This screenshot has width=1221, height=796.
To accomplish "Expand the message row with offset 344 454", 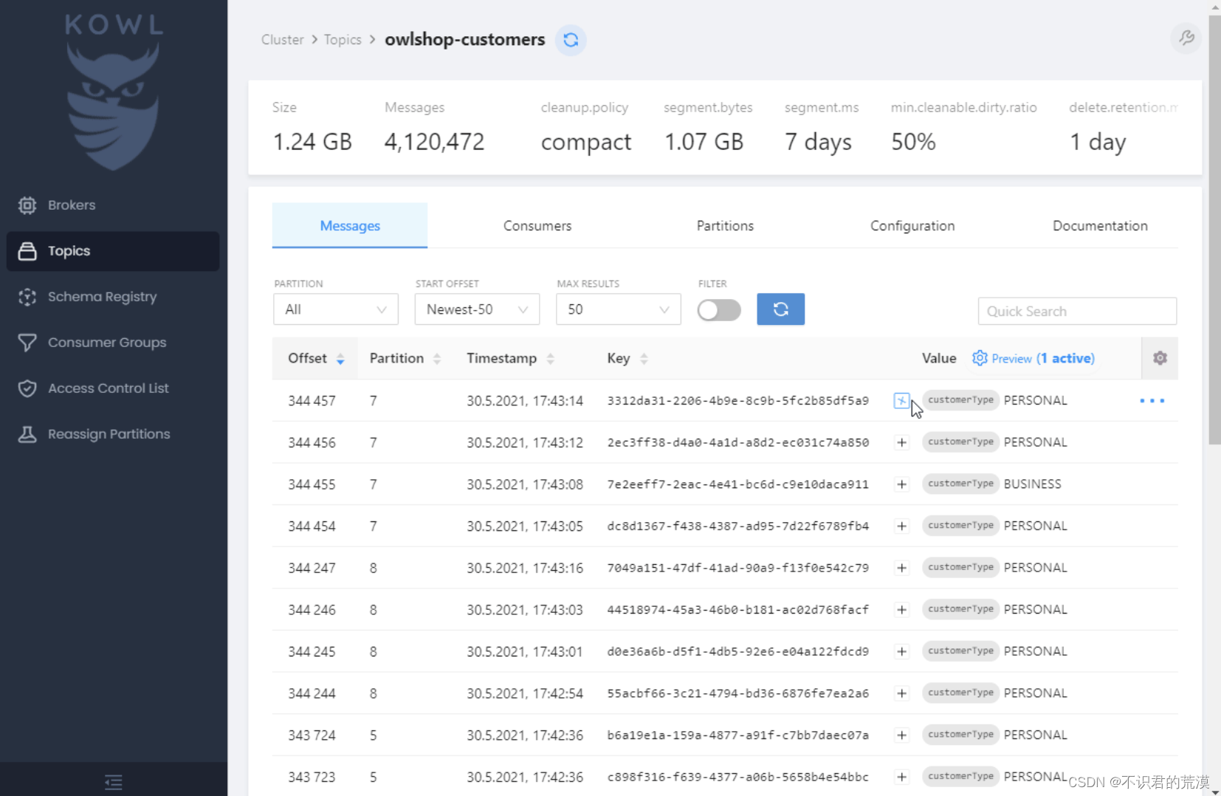I will point(901,526).
